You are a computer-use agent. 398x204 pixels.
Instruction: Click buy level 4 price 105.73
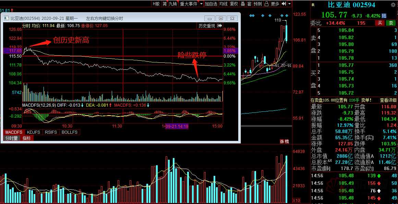pos(346,86)
